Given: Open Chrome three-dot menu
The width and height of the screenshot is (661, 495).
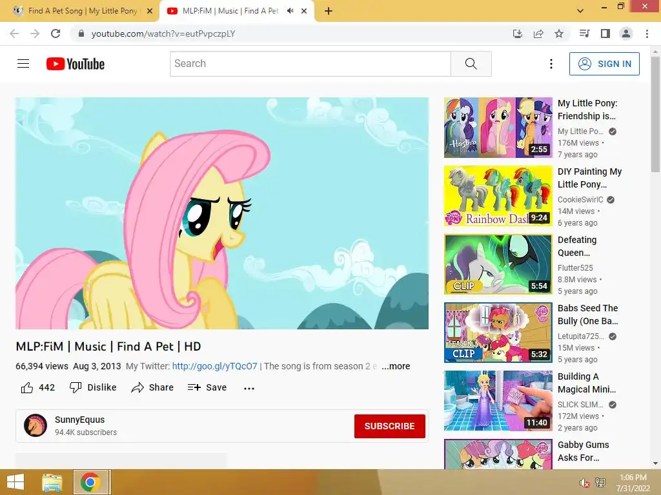Looking at the screenshot, I should click(x=647, y=34).
